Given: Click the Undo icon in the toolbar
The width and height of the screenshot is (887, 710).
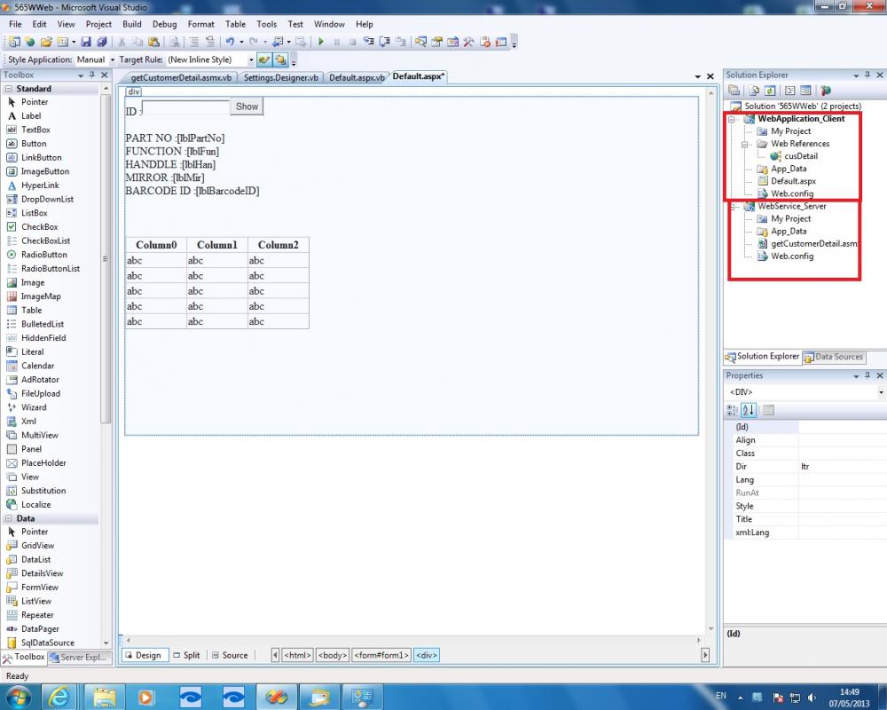Looking at the screenshot, I should click(231, 42).
